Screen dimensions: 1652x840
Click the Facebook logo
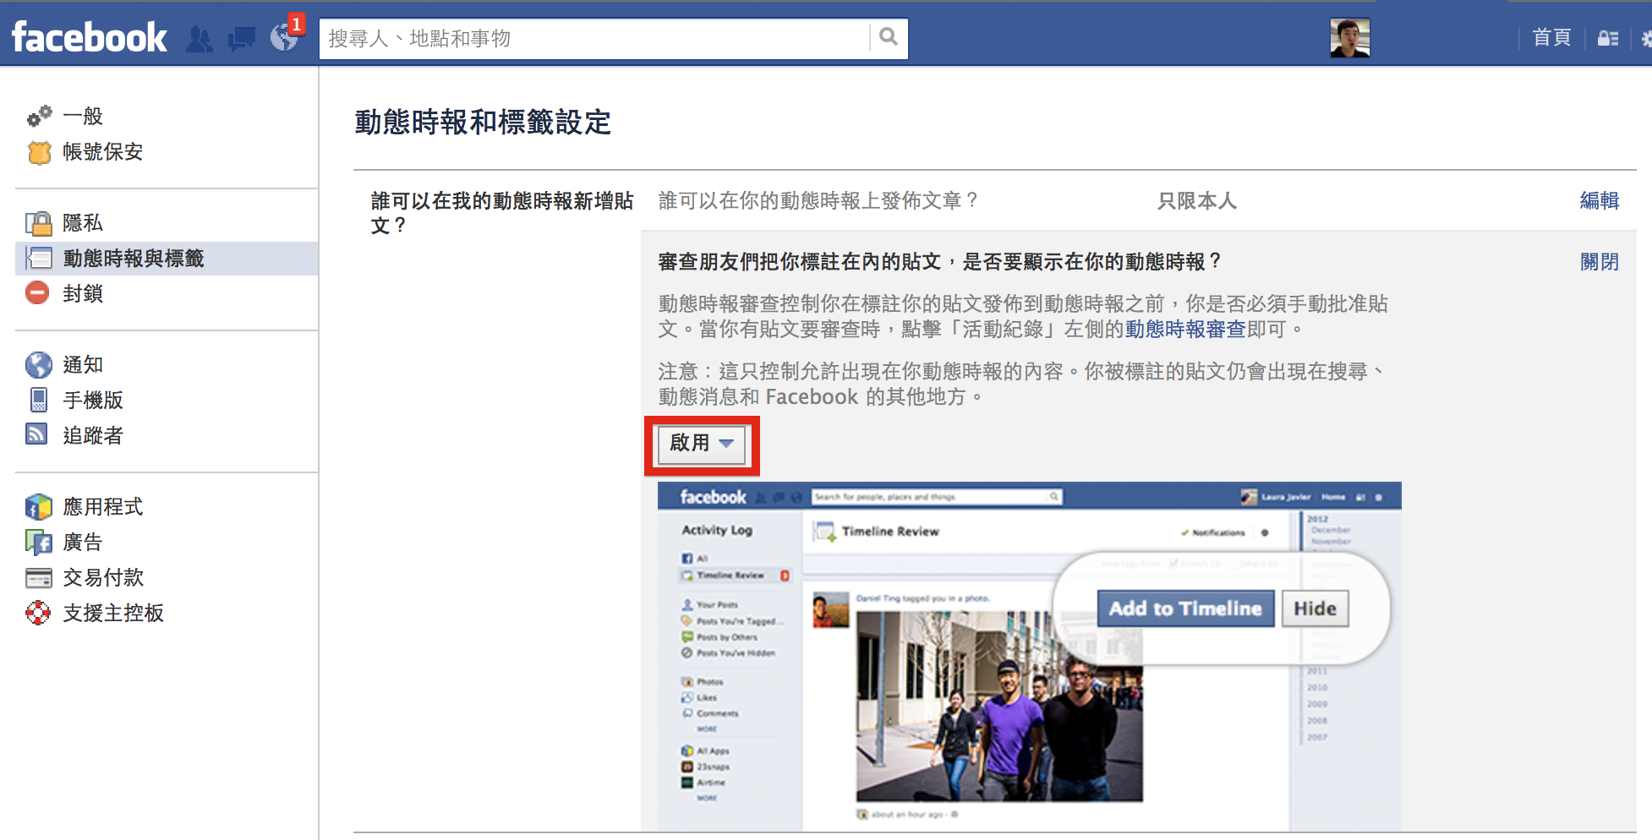(89, 38)
